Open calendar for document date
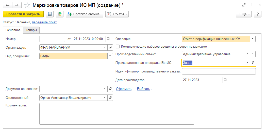The width and height of the screenshot is (266, 132). click(108, 39)
